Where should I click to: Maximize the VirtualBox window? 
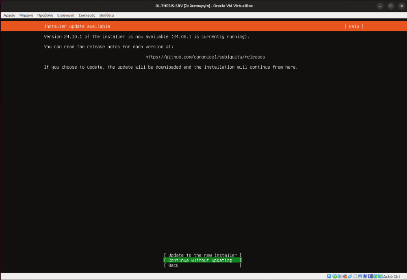pyautogui.click(x=391, y=6)
